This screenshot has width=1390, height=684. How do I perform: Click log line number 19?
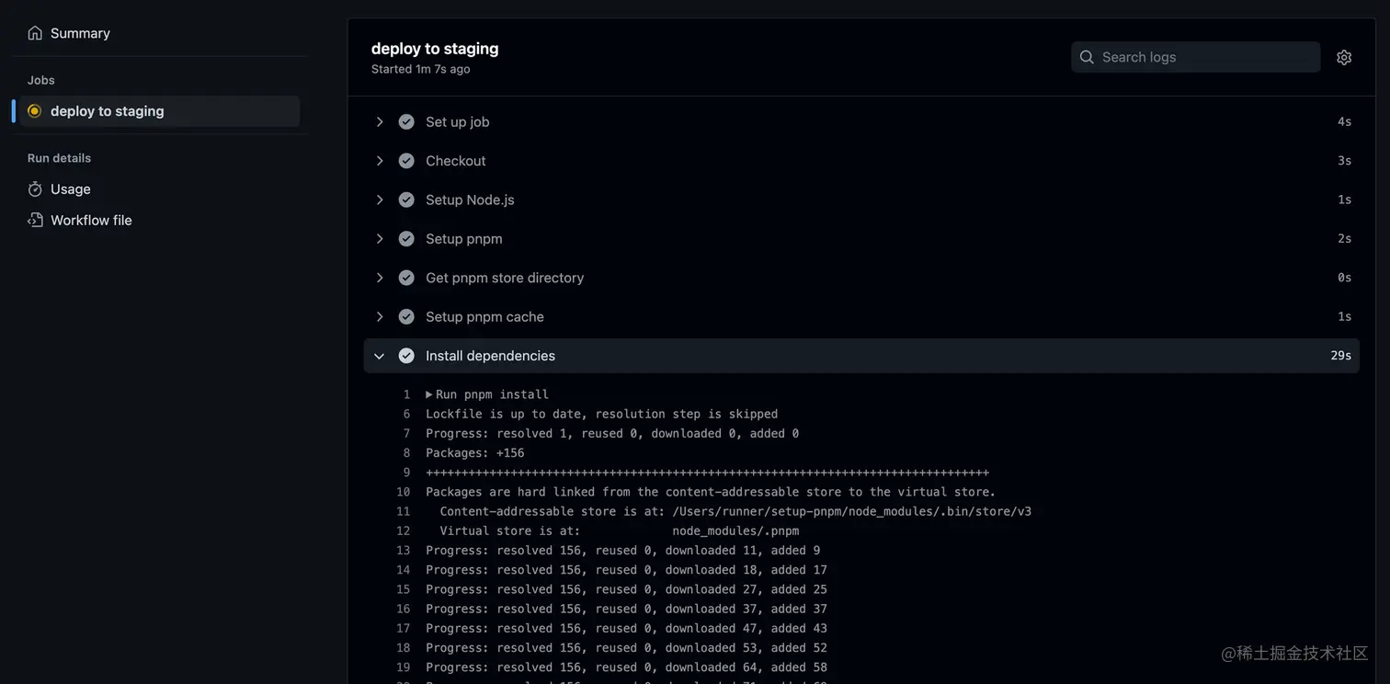pyautogui.click(x=403, y=667)
